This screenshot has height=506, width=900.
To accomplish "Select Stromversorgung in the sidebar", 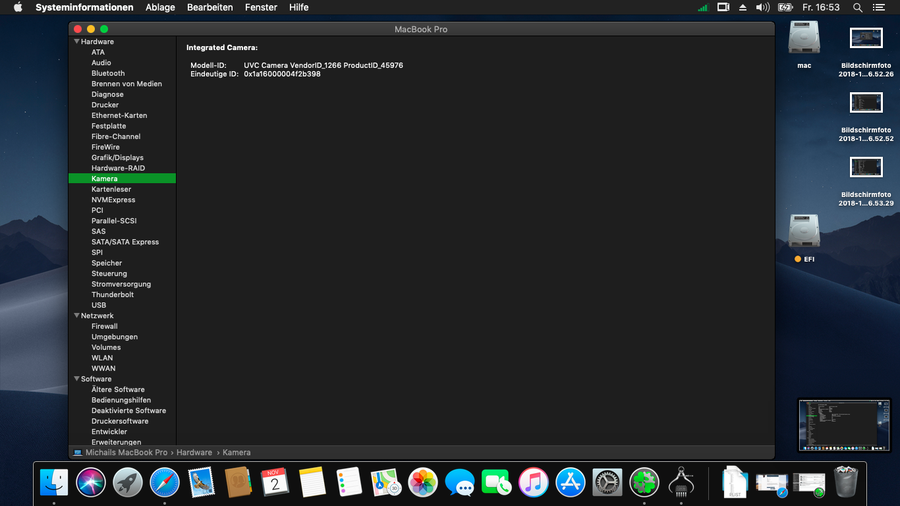I will click(121, 284).
